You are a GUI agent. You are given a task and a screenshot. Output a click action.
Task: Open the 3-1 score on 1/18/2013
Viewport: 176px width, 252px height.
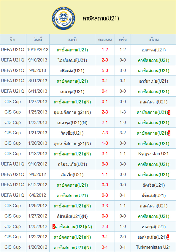pos(105,154)
